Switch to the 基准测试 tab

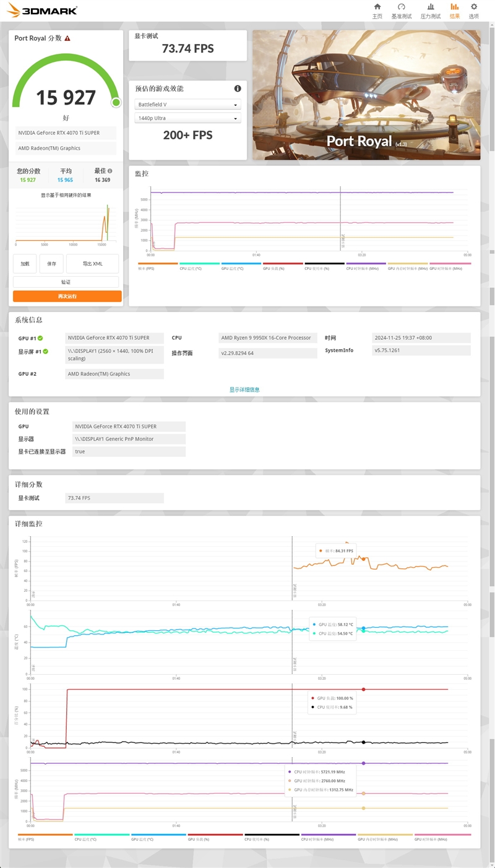(x=403, y=9)
